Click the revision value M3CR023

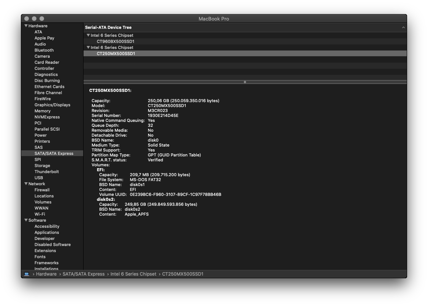[x=158, y=110]
